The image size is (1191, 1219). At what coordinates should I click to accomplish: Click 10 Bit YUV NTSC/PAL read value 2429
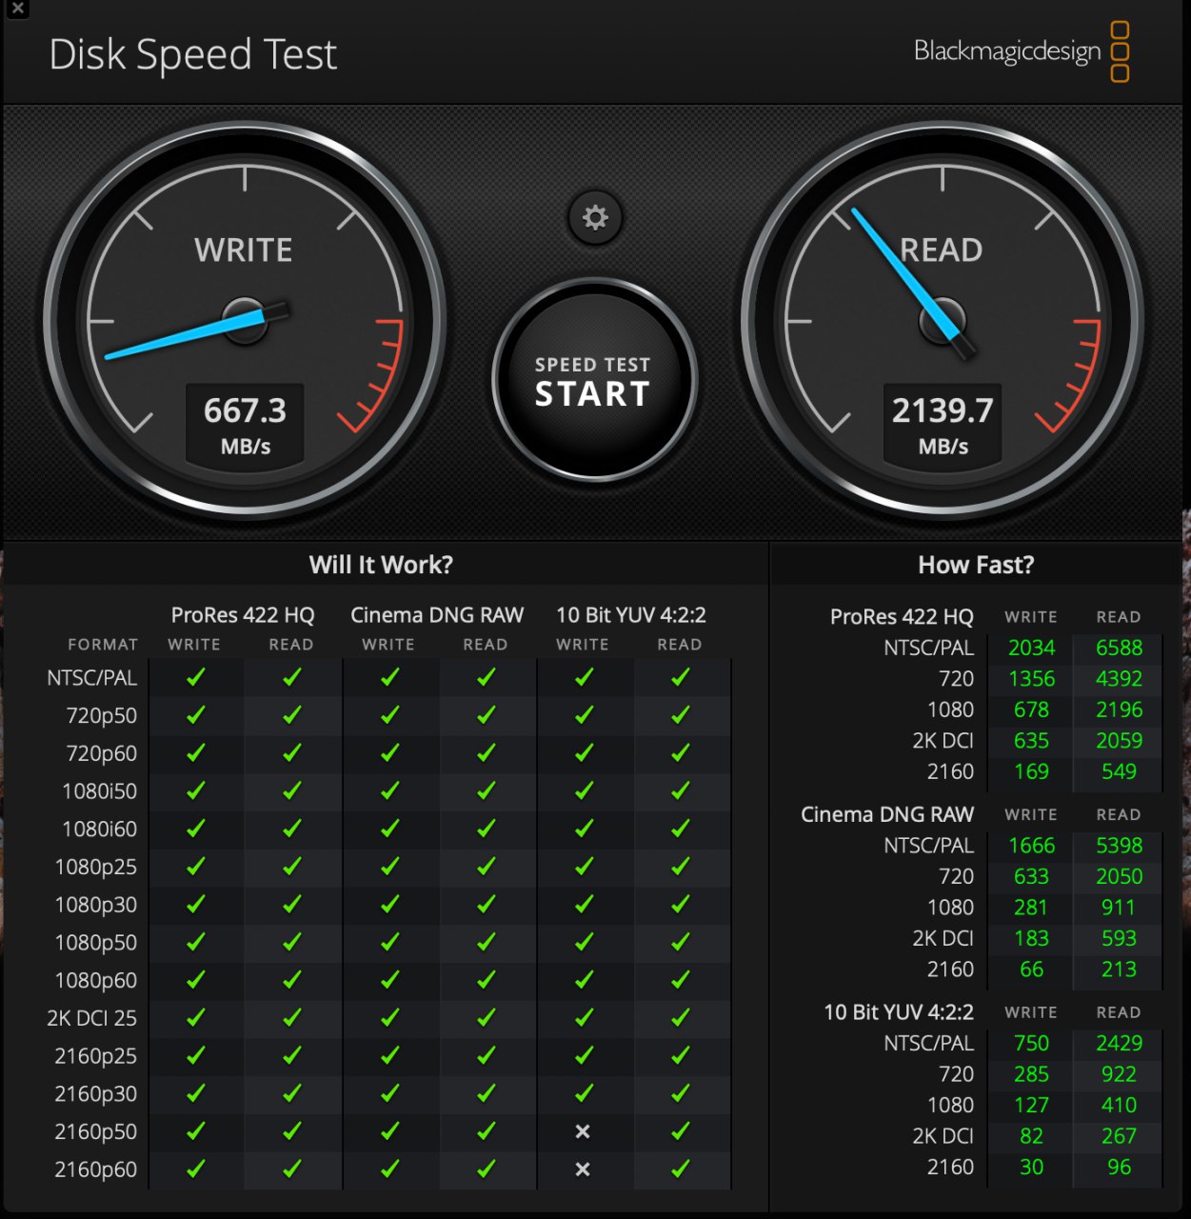(x=1119, y=1043)
